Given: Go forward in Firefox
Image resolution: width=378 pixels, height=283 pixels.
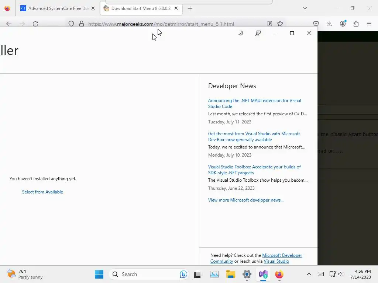Looking at the screenshot, I should (22, 24).
